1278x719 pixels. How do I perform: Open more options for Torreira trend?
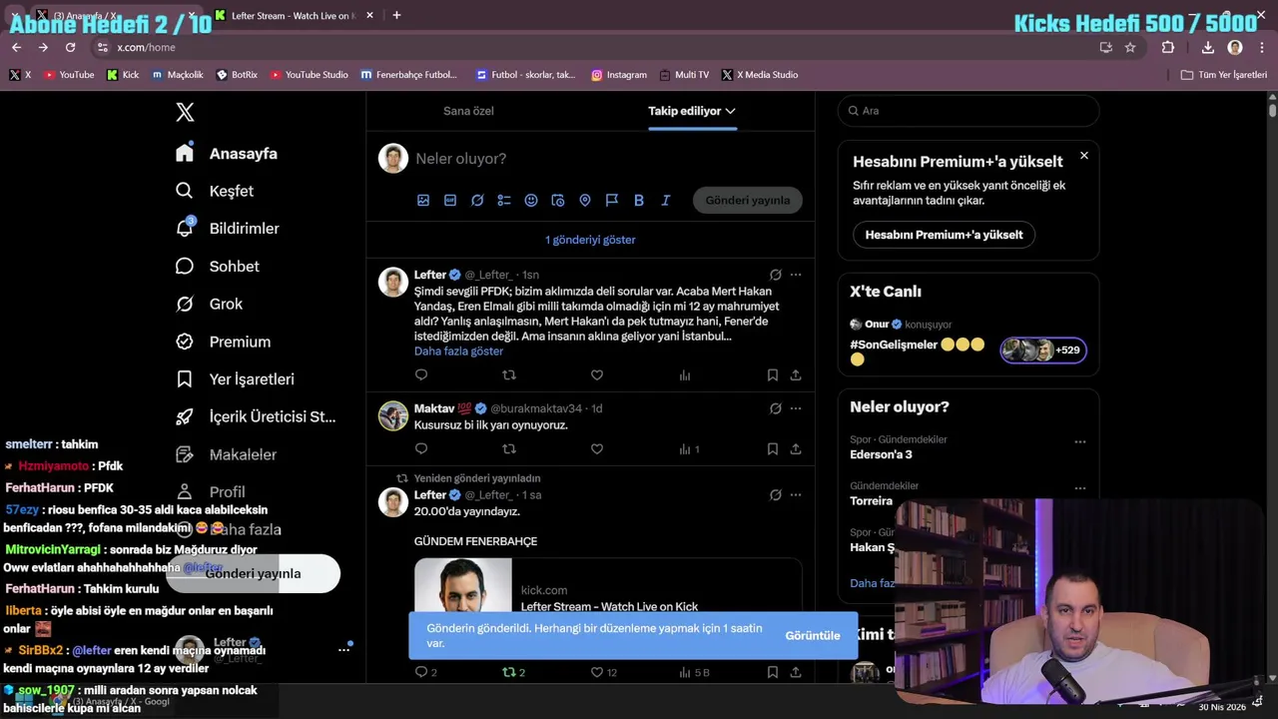[1080, 488]
